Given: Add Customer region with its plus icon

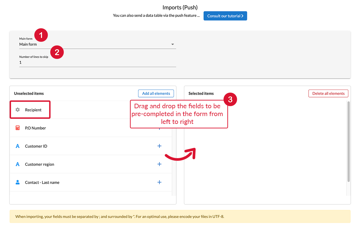Looking at the screenshot, I should [159, 164].
